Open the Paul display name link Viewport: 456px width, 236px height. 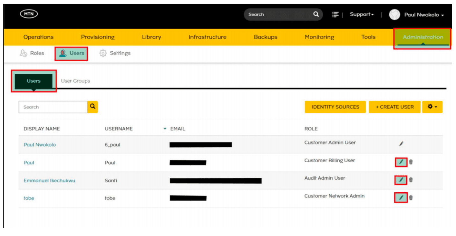tap(29, 163)
